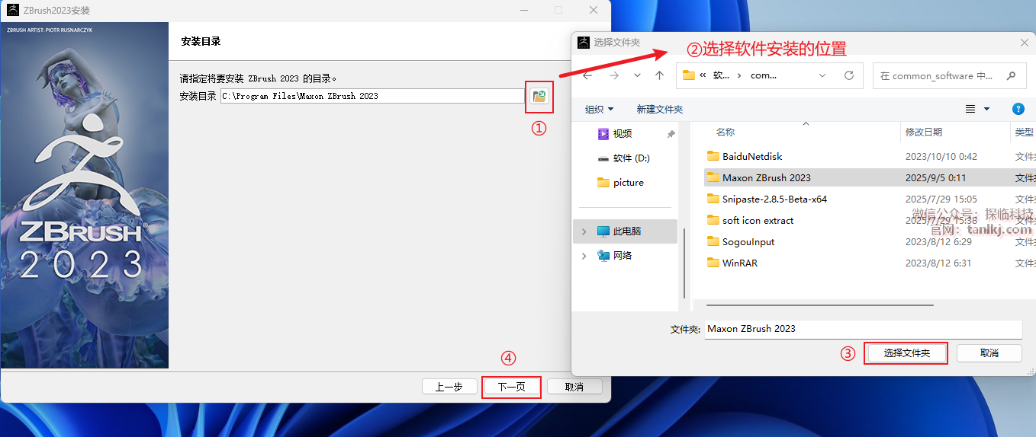This screenshot has width=1036, height=437.
Task: Go up one folder level arrow
Action: pos(660,75)
